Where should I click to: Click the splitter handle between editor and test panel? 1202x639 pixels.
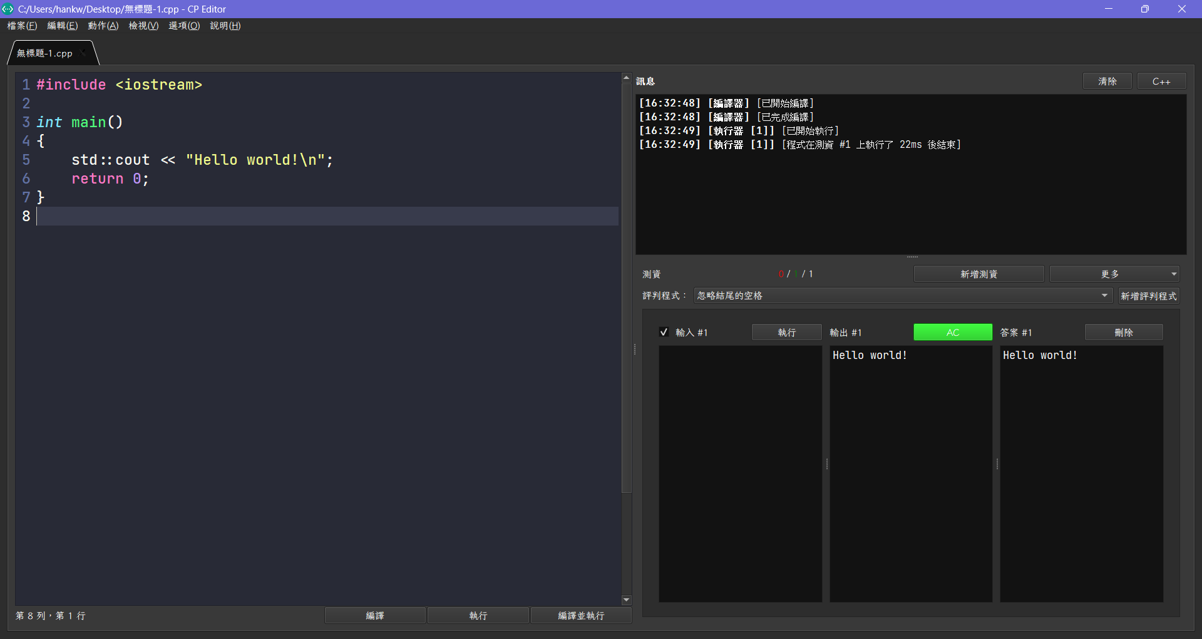coord(634,350)
